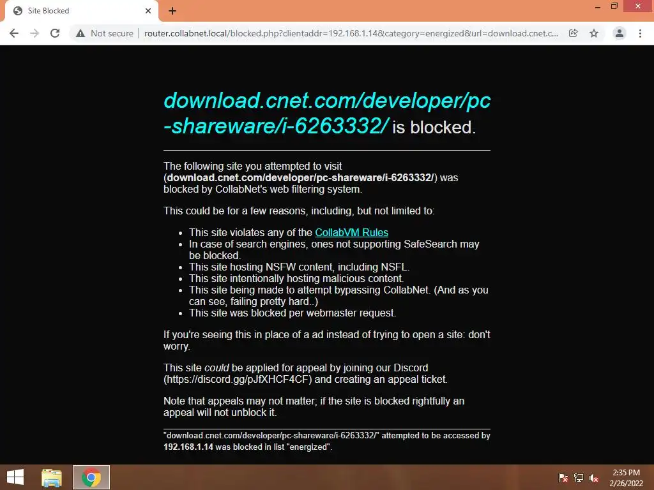Open the network status tray icon
The width and height of the screenshot is (654, 490).
[579, 478]
